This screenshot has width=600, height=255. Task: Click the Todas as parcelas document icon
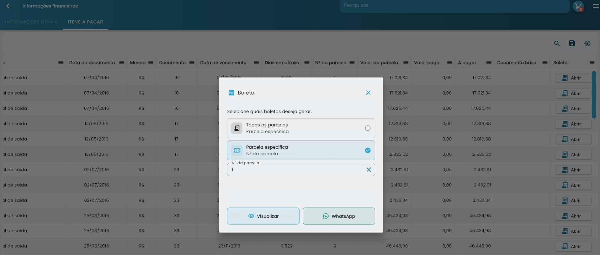237,128
